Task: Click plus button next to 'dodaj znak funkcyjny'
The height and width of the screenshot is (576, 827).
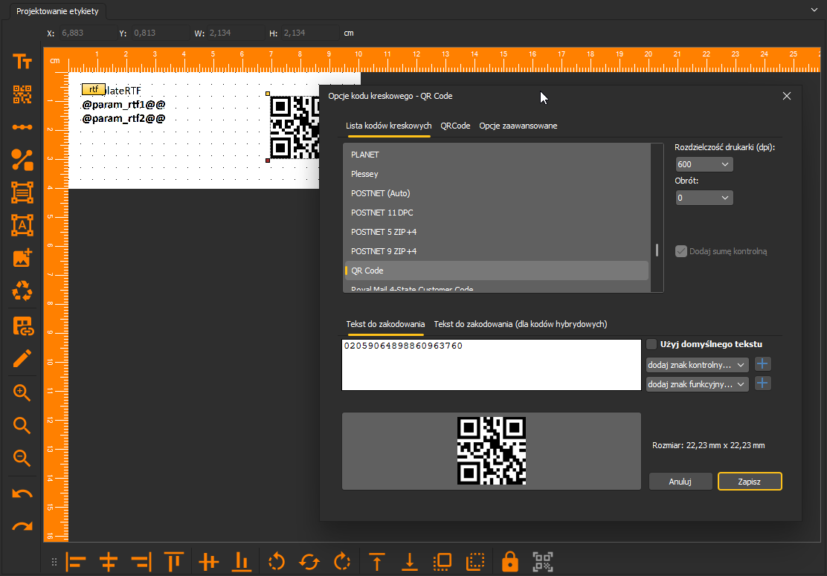Action: [762, 384]
